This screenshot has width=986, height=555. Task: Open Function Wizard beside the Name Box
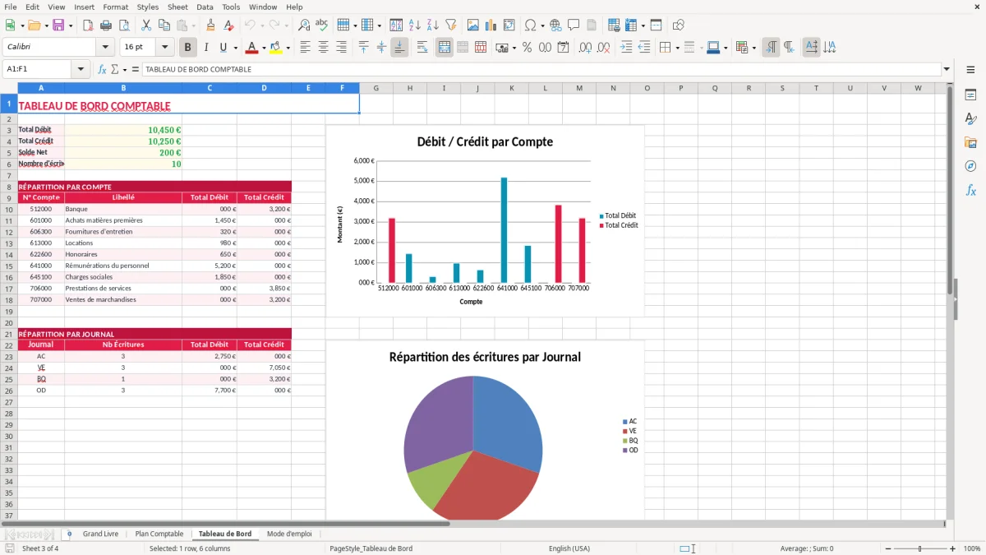click(103, 69)
